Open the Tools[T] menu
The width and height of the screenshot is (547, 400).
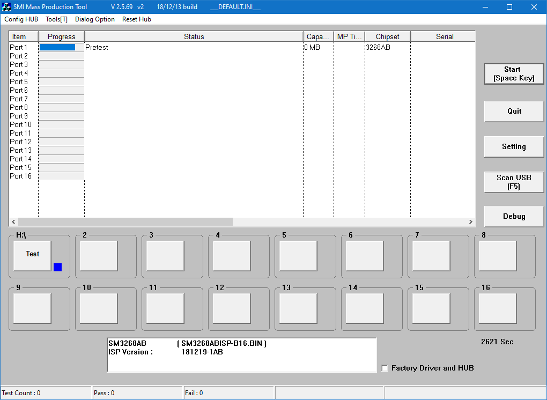pyautogui.click(x=56, y=19)
